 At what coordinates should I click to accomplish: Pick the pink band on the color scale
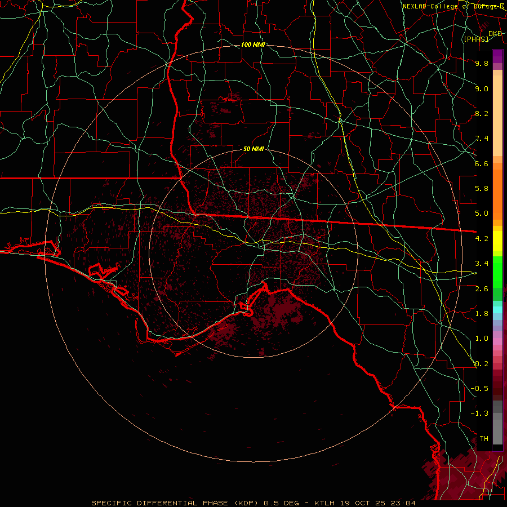click(497, 341)
